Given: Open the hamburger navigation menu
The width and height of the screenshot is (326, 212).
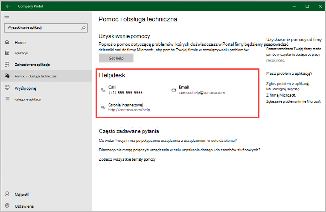Looking at the screenshot, I should 7,18.
